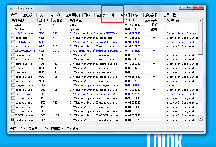Click vertical scrollbar down arrow
This screenshot has height=147, width=216.
[200, 119]
